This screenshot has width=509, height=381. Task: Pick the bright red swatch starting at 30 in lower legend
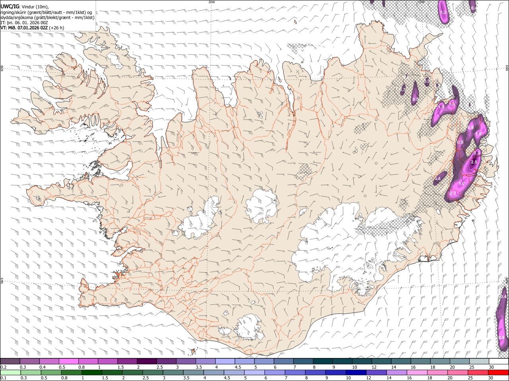(498, 372)
